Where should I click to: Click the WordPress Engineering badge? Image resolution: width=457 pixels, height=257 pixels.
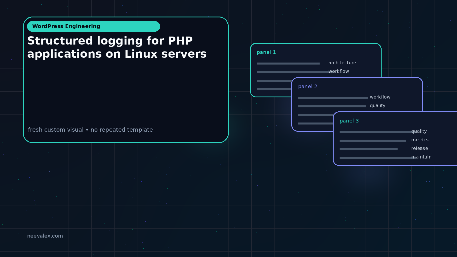(x=94, y=26)
